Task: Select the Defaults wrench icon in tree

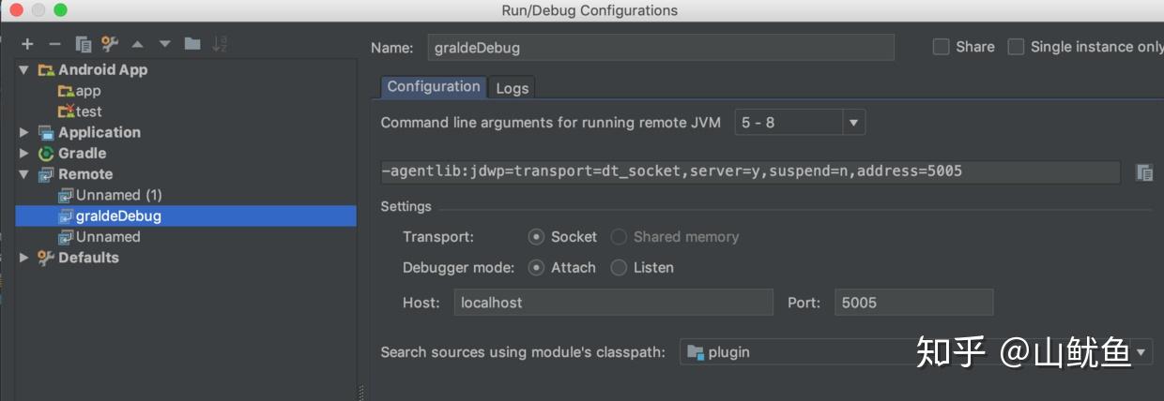Action: click(46, 258)
